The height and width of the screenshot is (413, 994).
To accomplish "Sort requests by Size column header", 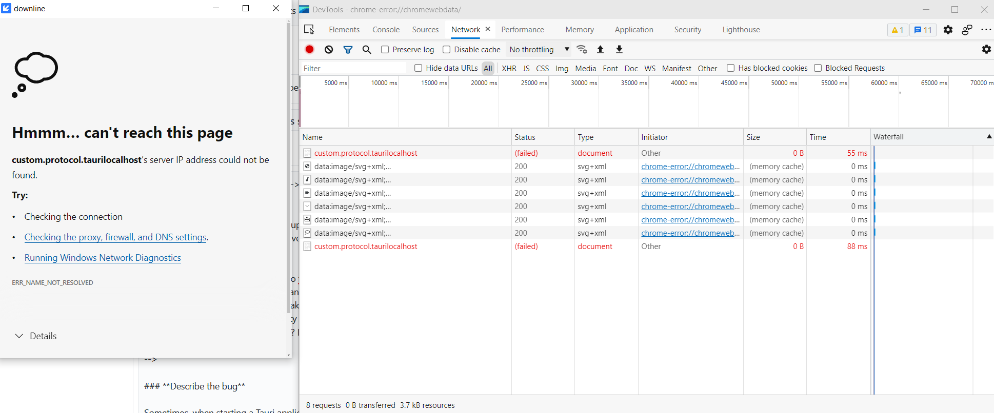I will pos(774,137).
